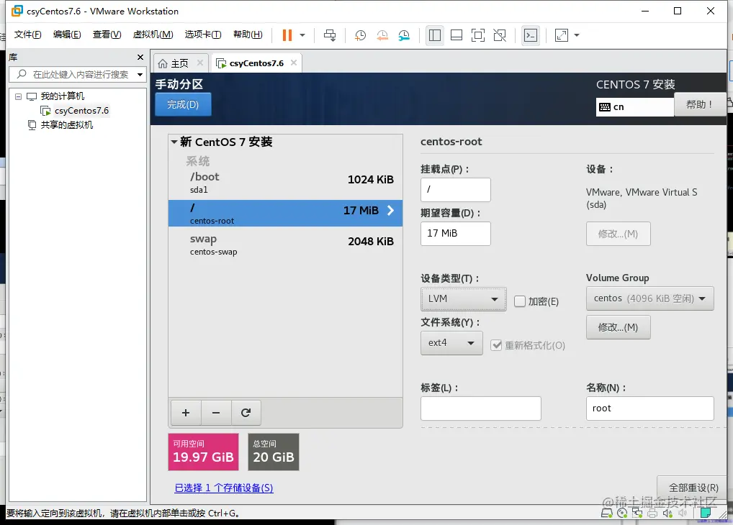Close the 主页 tab

point(200,63)
